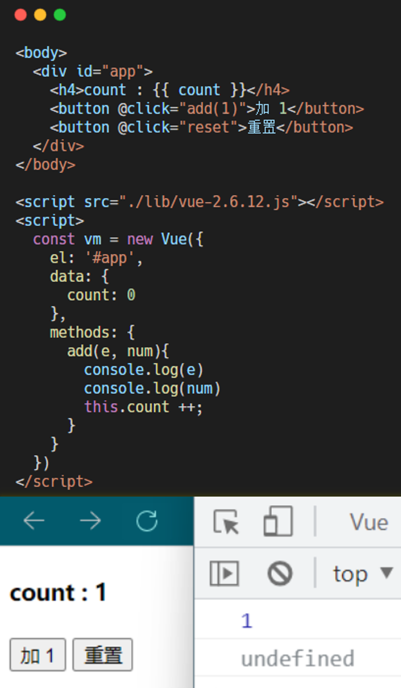Viewport: 401px width, 688px height.
Task: Activate the DevTools inspect element tool
Action: coord(226,522)
